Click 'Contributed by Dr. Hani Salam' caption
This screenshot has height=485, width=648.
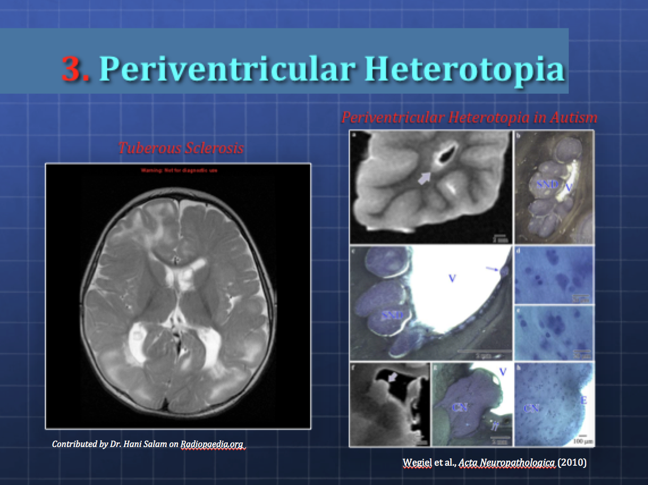click(115, 444)
